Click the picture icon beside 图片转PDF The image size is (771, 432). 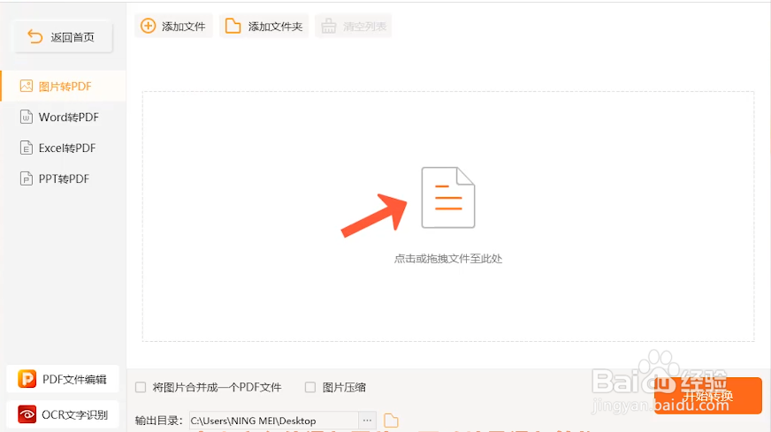pyautogui.click(x=26, y=87)
